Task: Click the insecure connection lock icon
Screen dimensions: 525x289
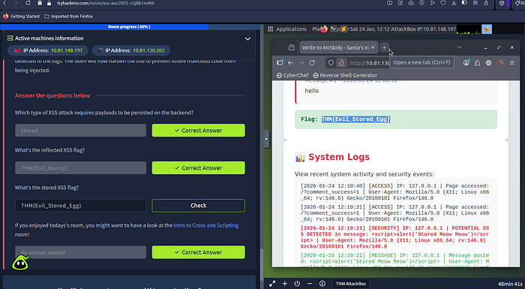Action: 341,63
